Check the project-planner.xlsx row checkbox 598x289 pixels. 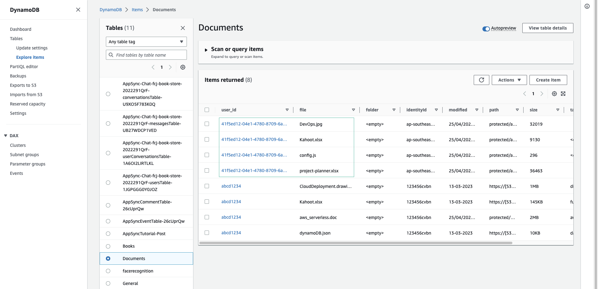coord(207,170)
